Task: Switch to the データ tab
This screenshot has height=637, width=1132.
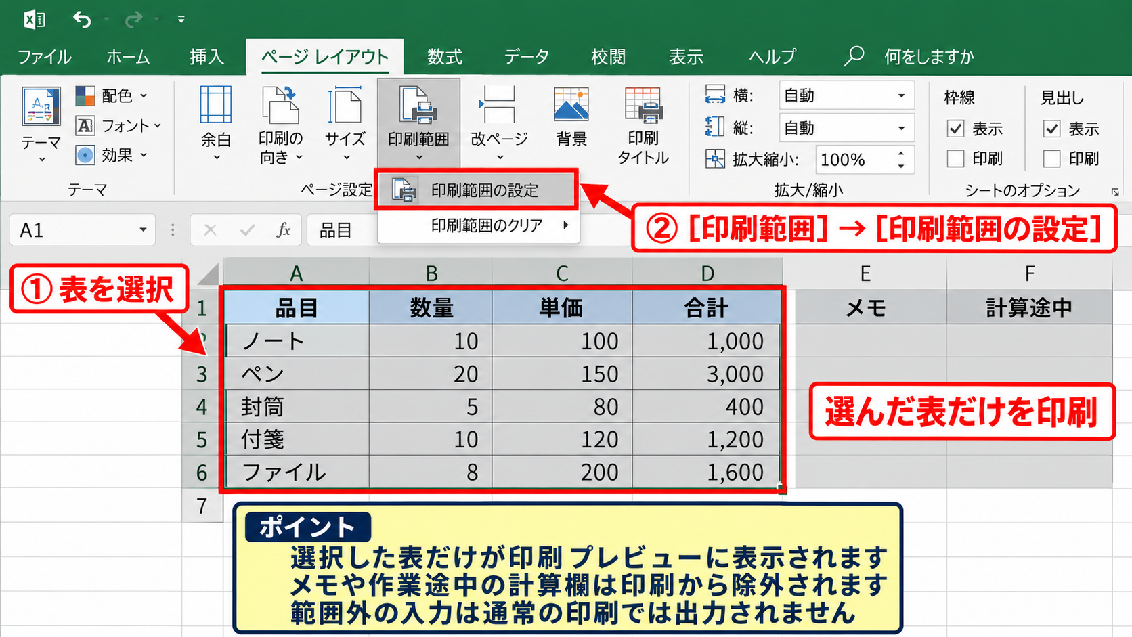Action: tap(527, 57)
